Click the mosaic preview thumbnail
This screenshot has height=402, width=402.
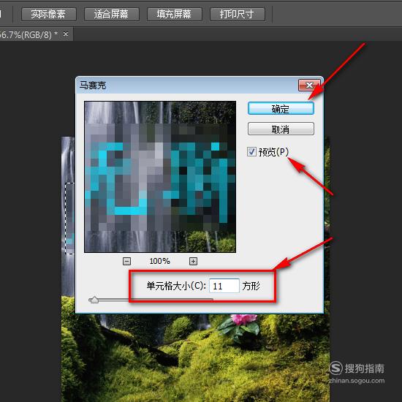[x=160, y=177]
